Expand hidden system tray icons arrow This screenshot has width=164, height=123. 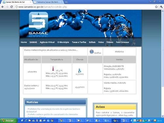(132, 121)
